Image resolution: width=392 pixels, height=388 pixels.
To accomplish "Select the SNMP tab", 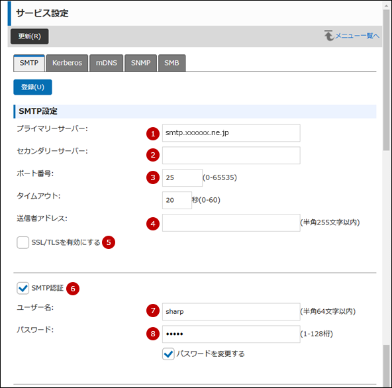I will [141, 63].
